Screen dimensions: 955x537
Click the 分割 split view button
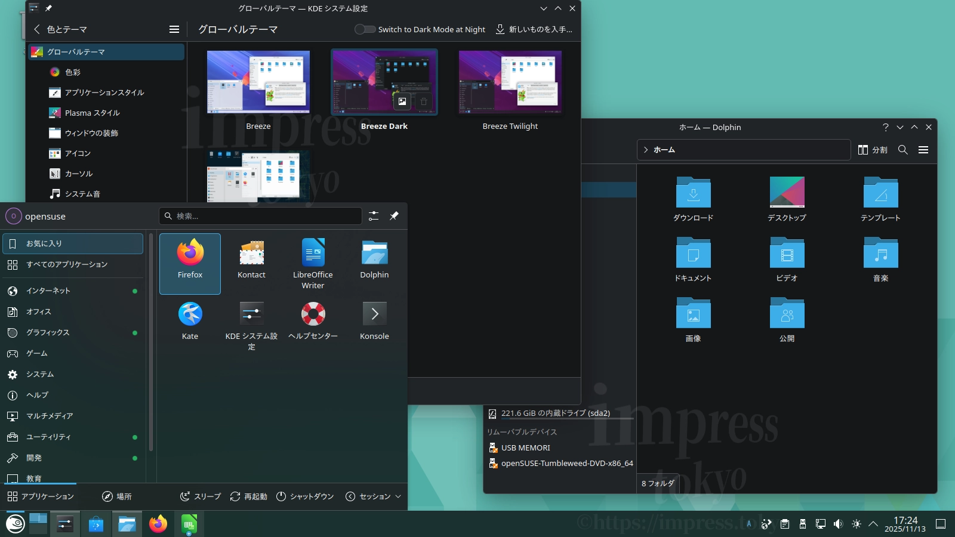873,150
